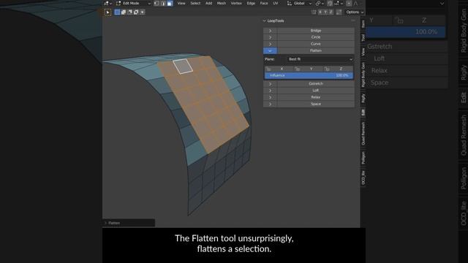This screenshot has height=263, width=468.
Task: Click the Influence slider
Action: point(309,75)
